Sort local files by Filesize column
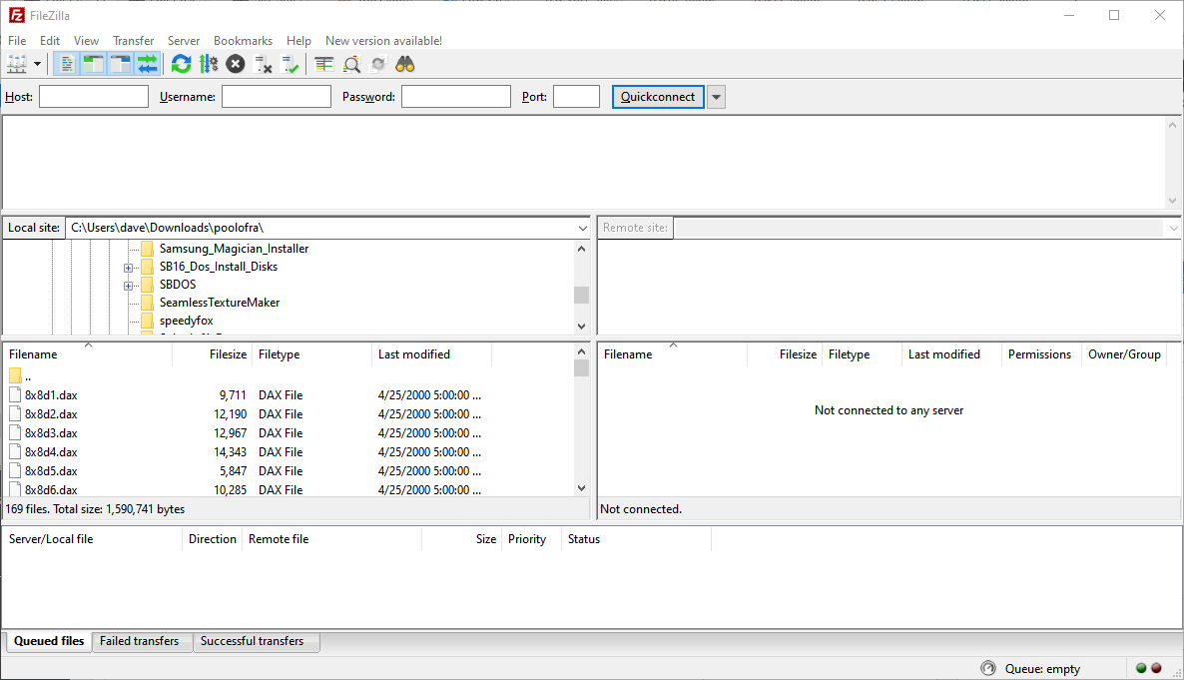Screen dimensions: 1184x680 [x=213, y=354]
